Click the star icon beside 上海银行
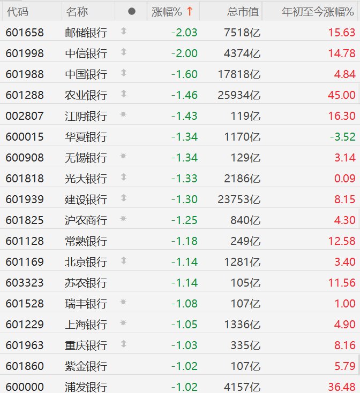The height and width of the screenshot is (393, 360). [123, 323]
